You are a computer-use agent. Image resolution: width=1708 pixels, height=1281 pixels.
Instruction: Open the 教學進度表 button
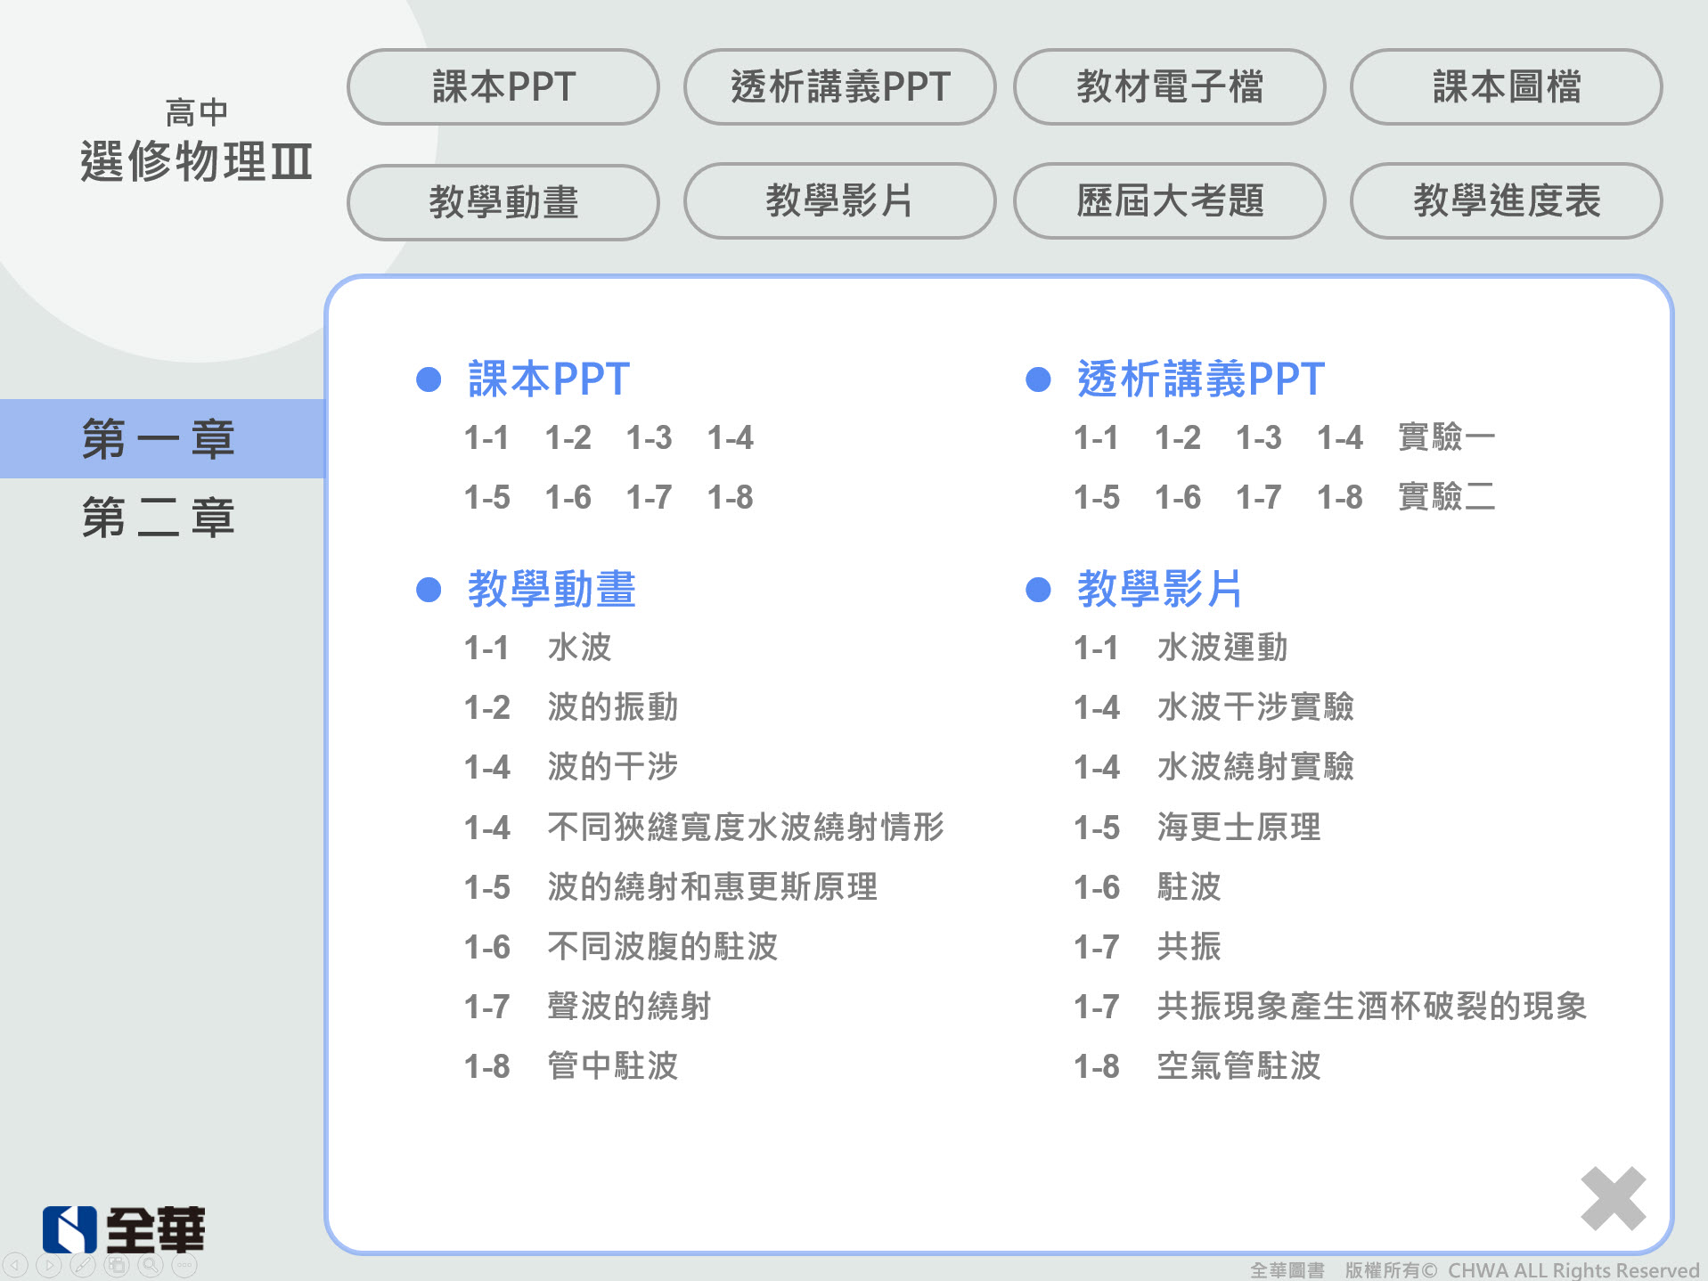click(1507, 200)
